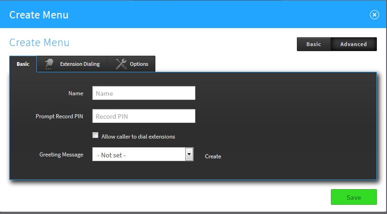Select the Basic tab
Screen dimensions: 387x214
23,64
